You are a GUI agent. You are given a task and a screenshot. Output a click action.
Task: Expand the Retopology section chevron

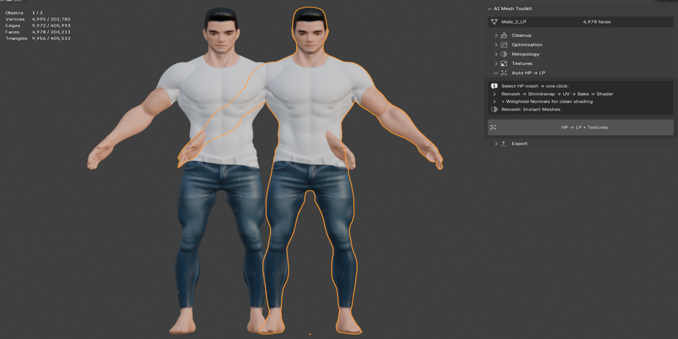[496, 54]
